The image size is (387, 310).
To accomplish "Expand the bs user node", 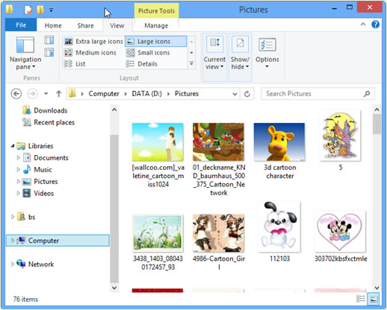I will click(13, 217).
